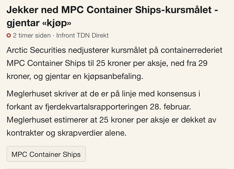Click 'konsensus' in the second paragraph
234x169 pixels.
pyautogui.click(x=177, y=94)
